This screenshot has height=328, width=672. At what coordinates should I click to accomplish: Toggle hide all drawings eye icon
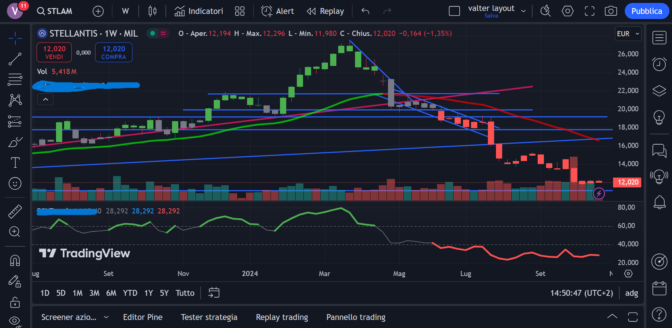(x=15, y=321)
